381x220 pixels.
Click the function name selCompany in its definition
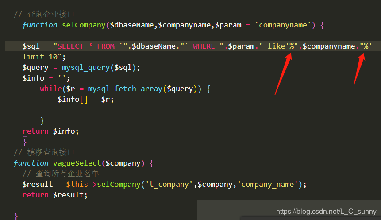pyautogui.click(x=84, y=25)
